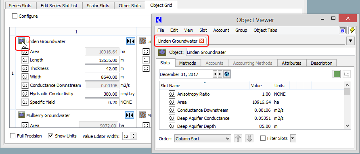Open the globe date selector icon
This screenshot has width=360, height=154.
click(227, 74)
